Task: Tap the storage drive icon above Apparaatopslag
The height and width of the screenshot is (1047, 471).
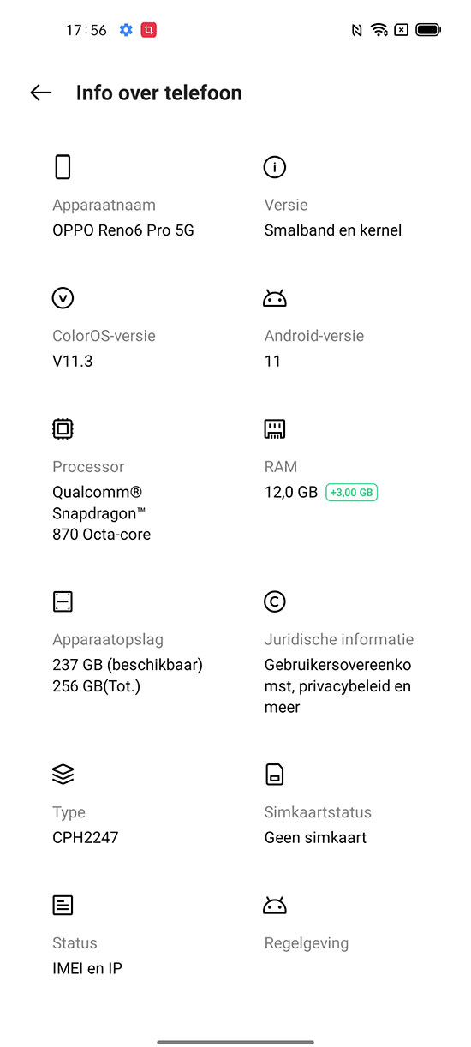Action: [63, 601]
